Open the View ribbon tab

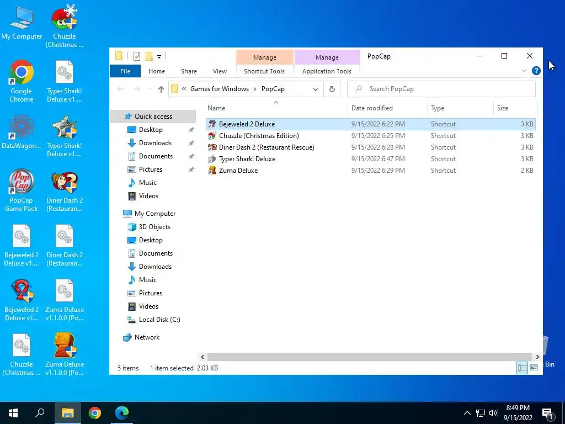[220, 71]
